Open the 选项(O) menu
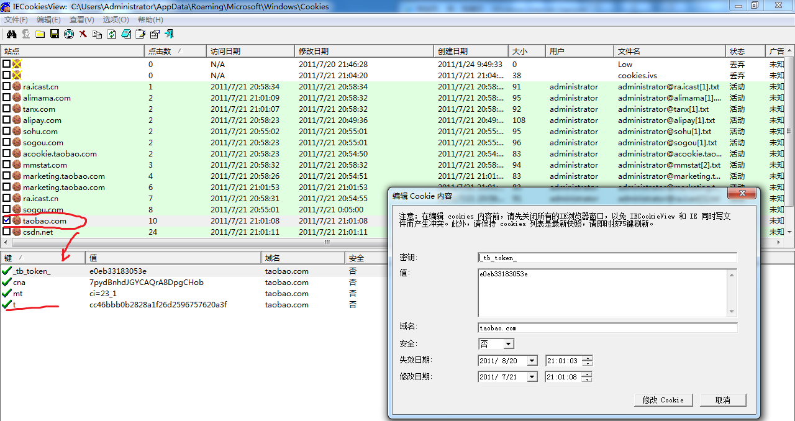The height and width of the screenshot is (421, 795). [x=116, y=20]
